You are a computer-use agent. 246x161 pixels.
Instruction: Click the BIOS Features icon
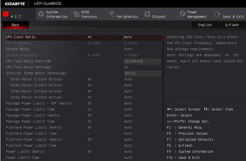pos(76,14)
